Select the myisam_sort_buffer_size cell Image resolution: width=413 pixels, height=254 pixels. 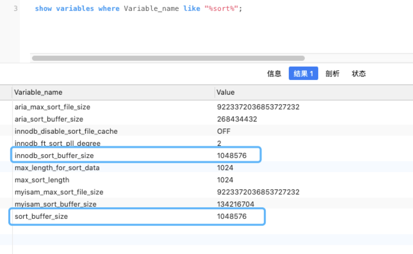(x=55, y=204)
